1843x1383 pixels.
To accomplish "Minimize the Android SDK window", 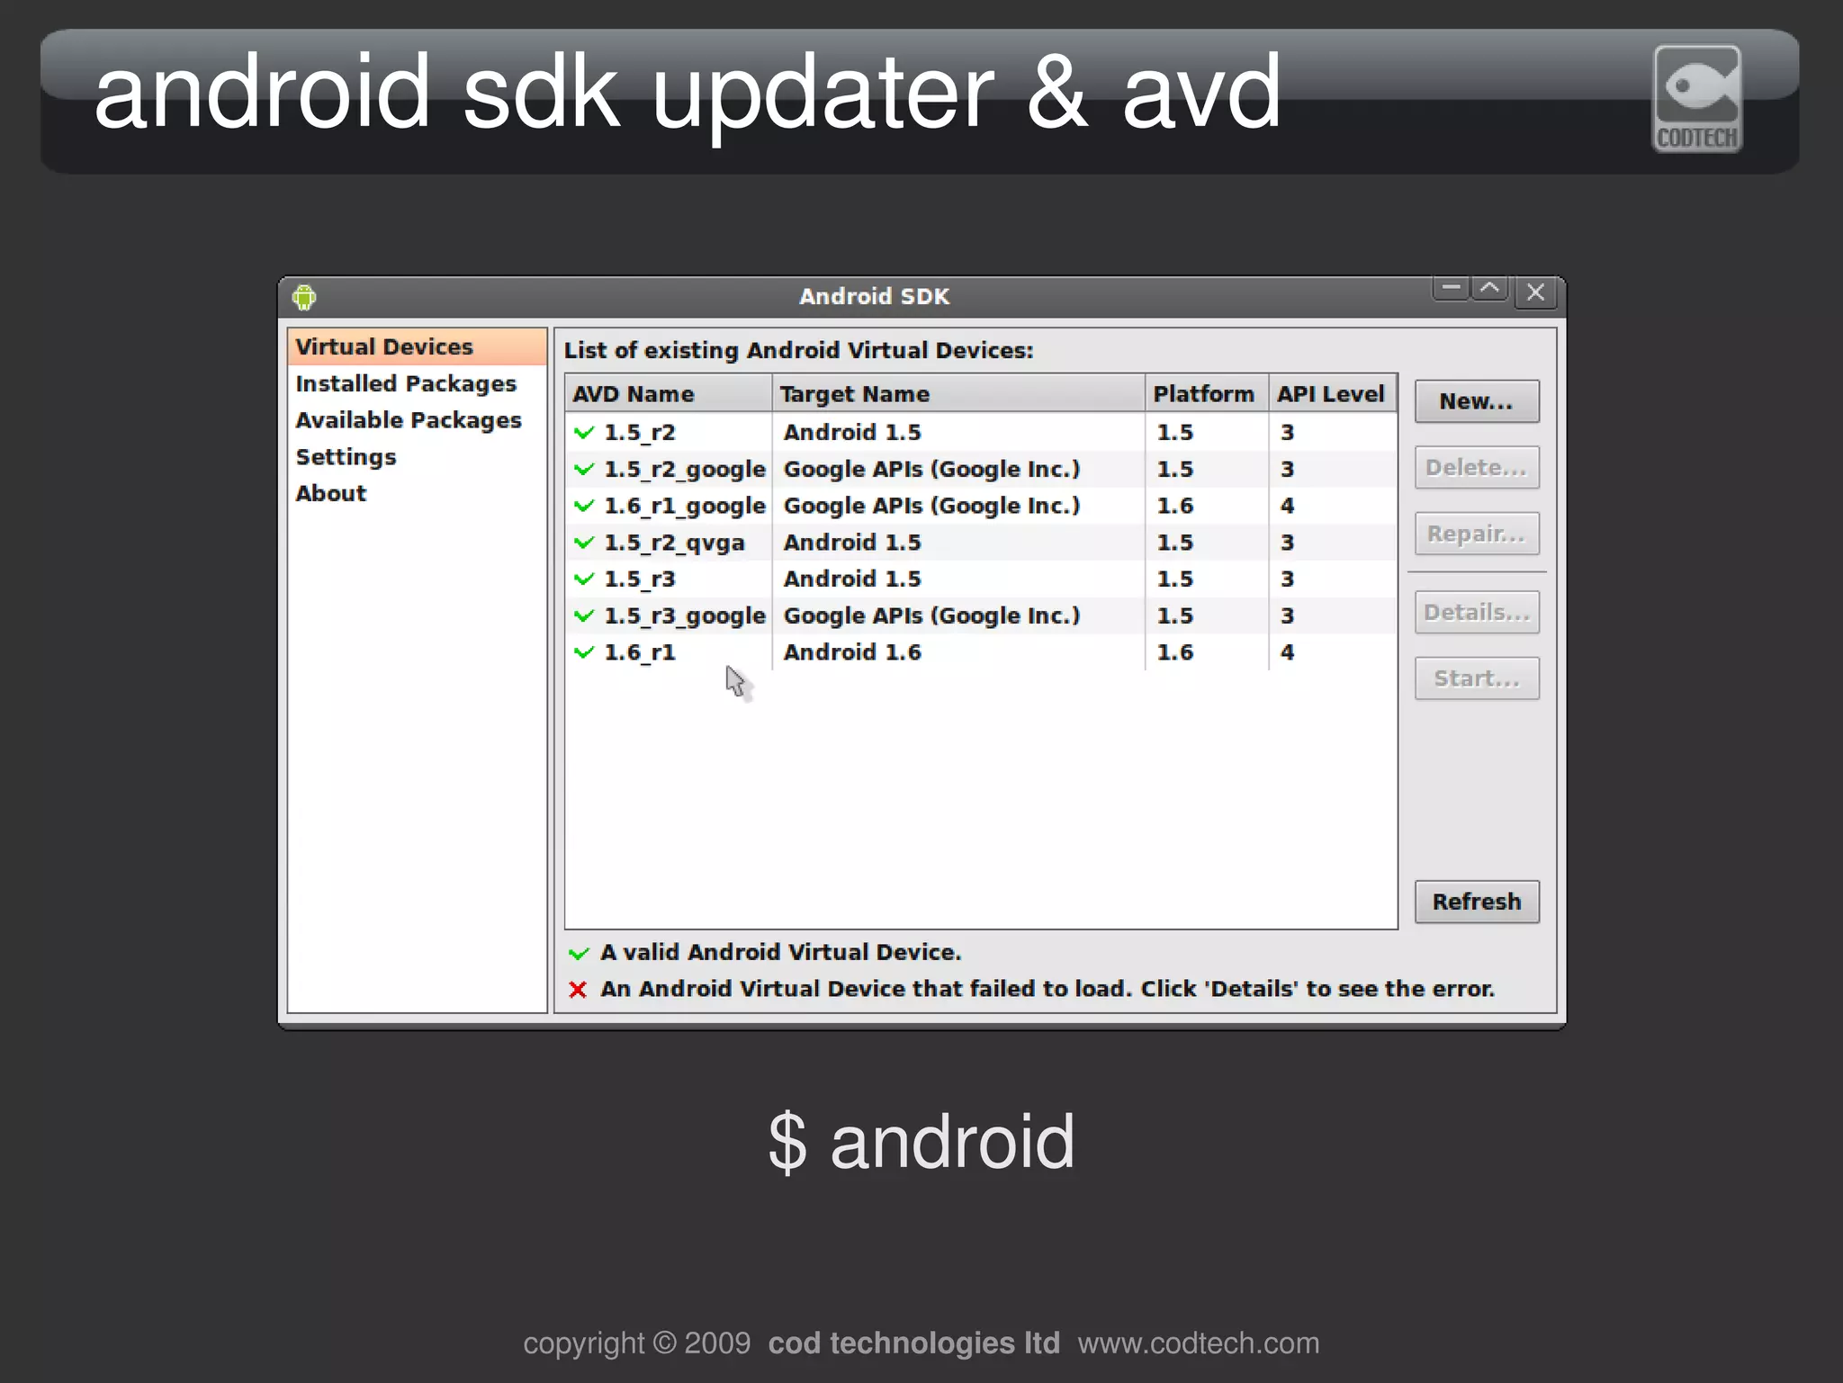I will (1451, 290).
